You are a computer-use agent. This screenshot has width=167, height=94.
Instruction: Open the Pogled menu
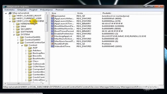[x=33, y=10]
